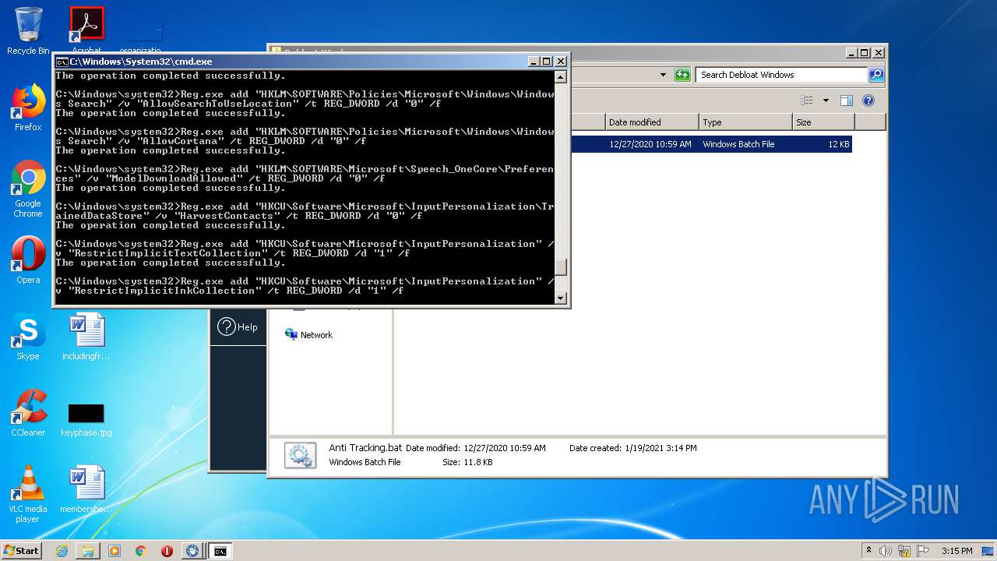Image resolution: width=997 pixels, height=561 pixels.
Task: Open the address bar history dropdown
Action: (663, 75)
